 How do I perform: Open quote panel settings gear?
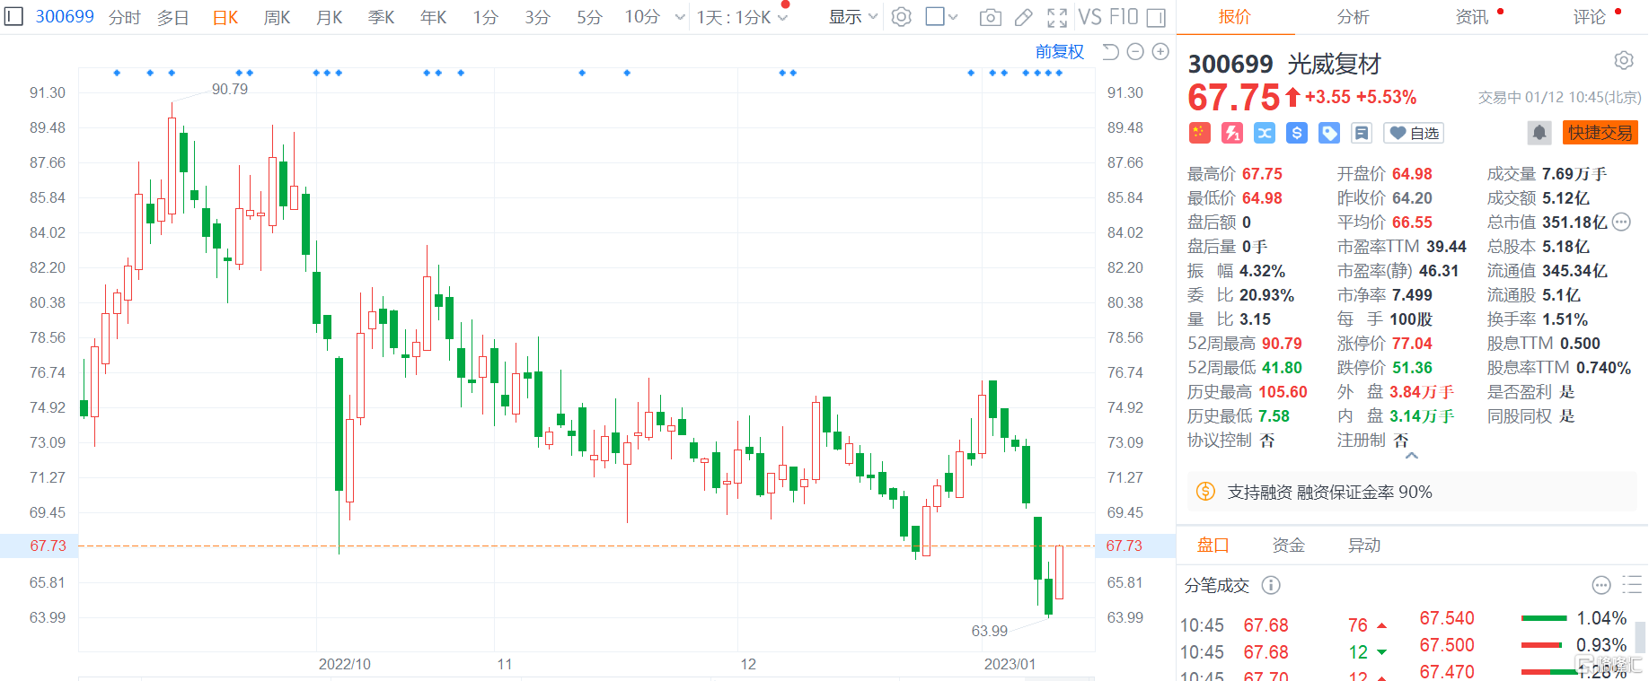tap(1624, 60)
